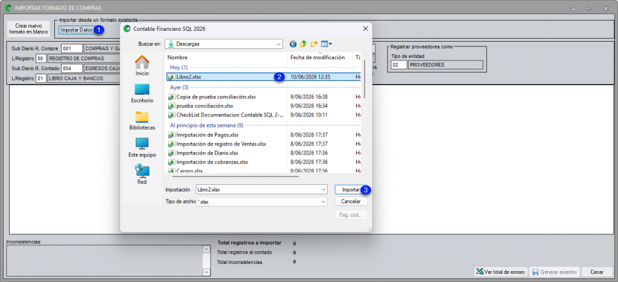Image resolution: width=618 pixels, height=282 pixels.
Task: Collapse the Ayer (3) group
Action: click(179, 87)
